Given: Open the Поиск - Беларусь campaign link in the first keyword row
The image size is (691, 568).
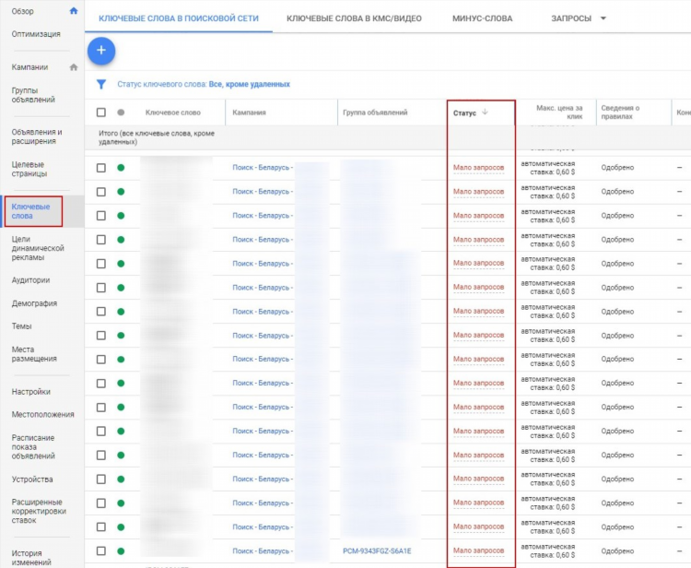Looking at the screenshot, I should (x=263, y=168).
